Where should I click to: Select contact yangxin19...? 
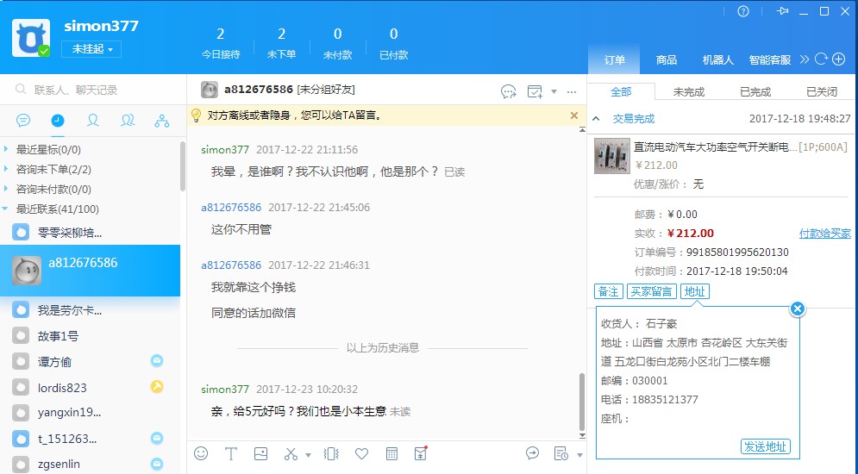pyautogui.click(x=91, y=412)
